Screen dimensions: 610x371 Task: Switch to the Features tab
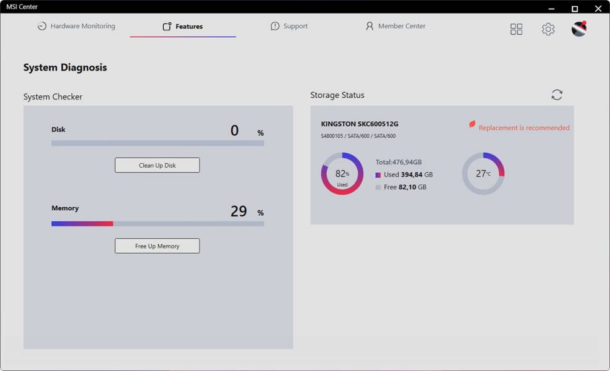coord(183,27)
